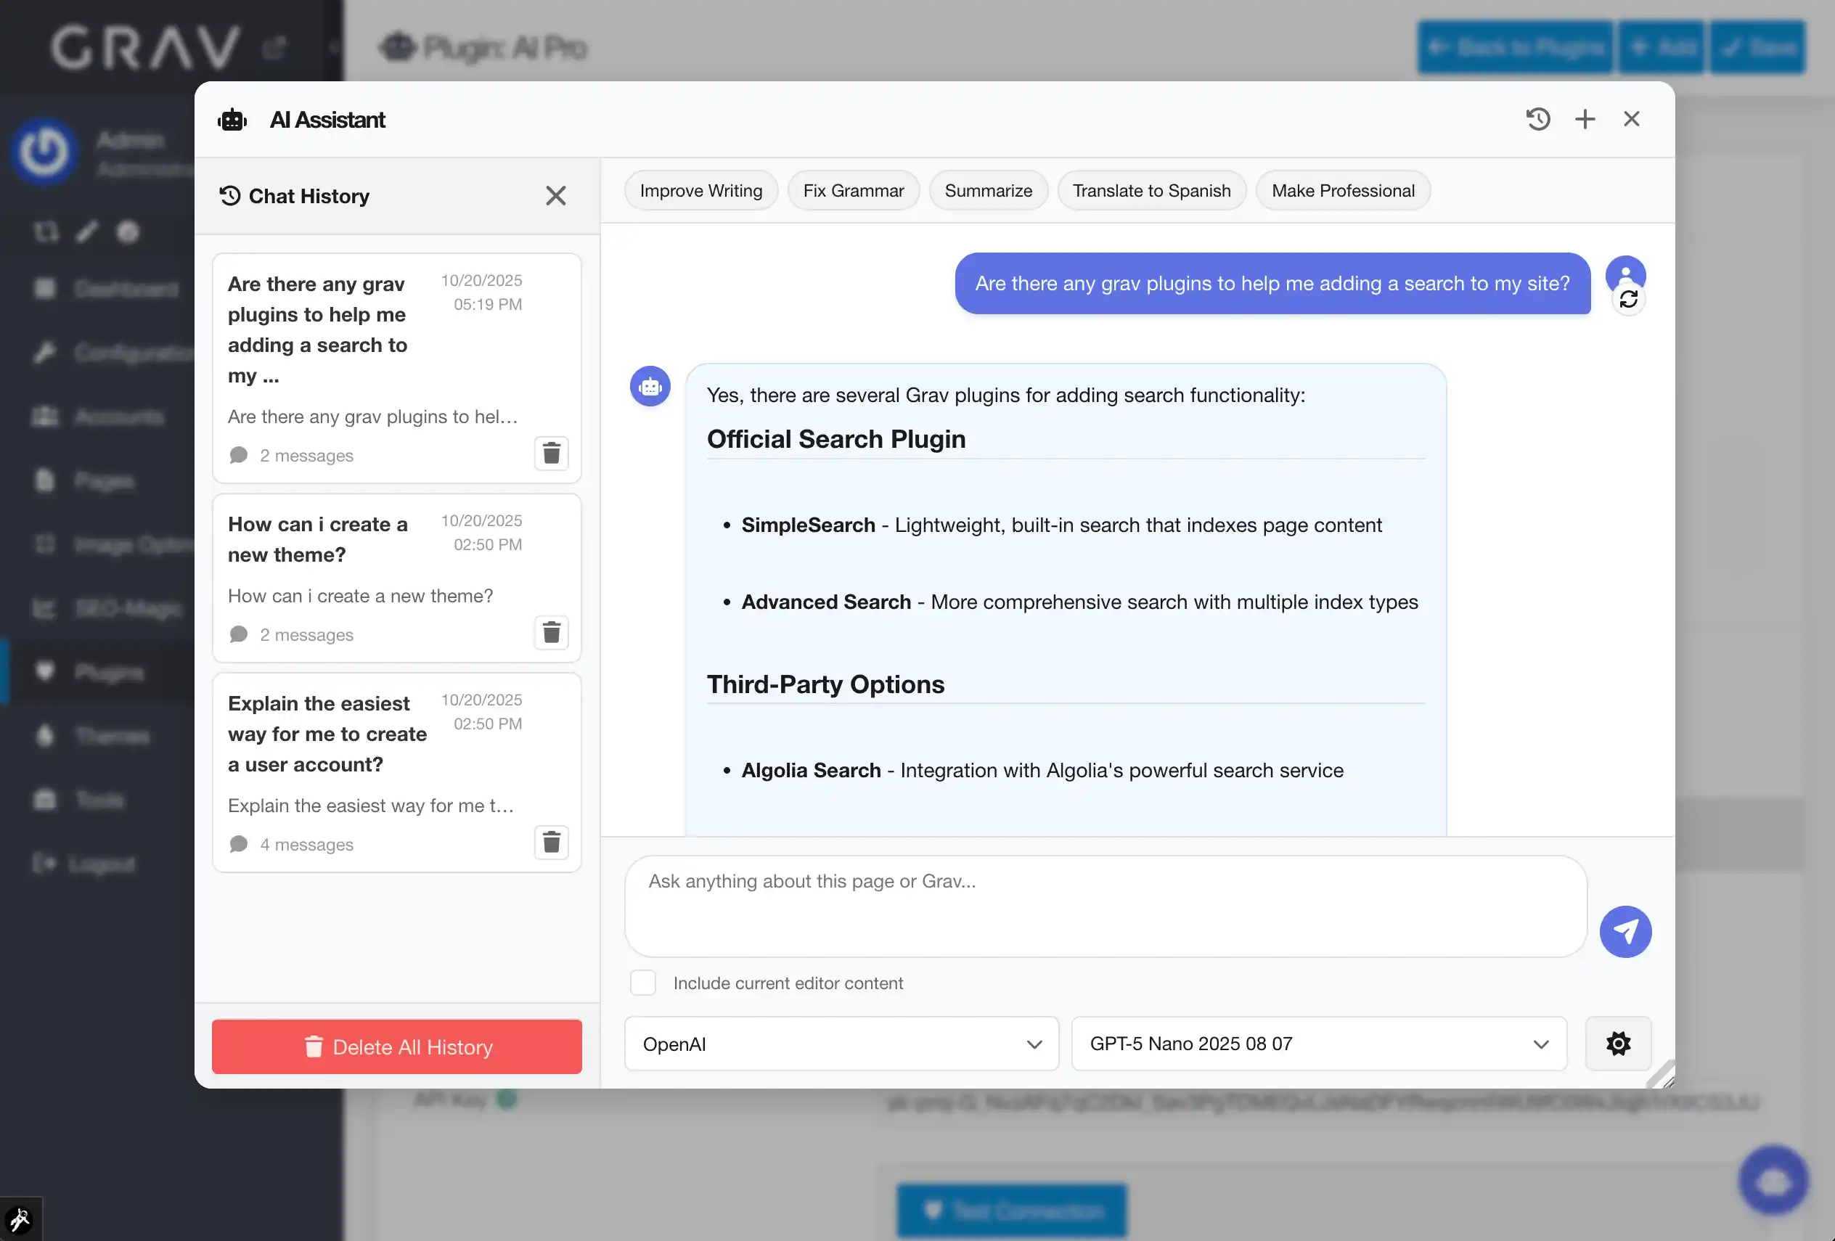Image resolution: width=1835 pixels, height=1241 pixels.
Task: Choose Translate to Spanish action
Action: point(1151,191)
